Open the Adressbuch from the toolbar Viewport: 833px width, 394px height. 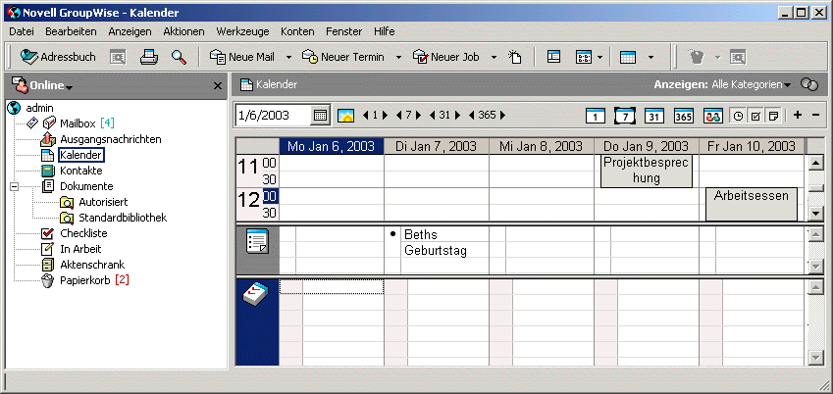coord(58,57)
